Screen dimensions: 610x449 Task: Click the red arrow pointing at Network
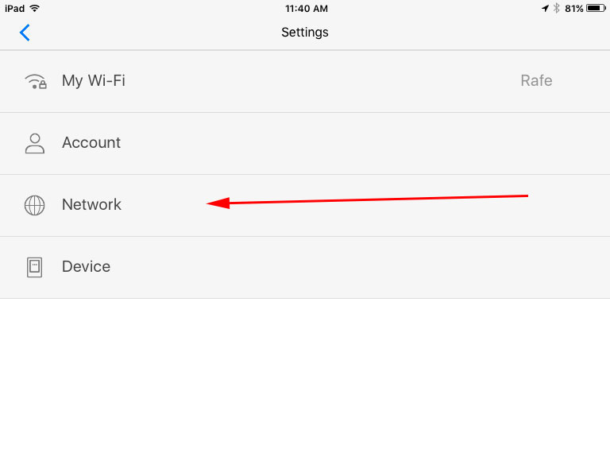point(367,199)
